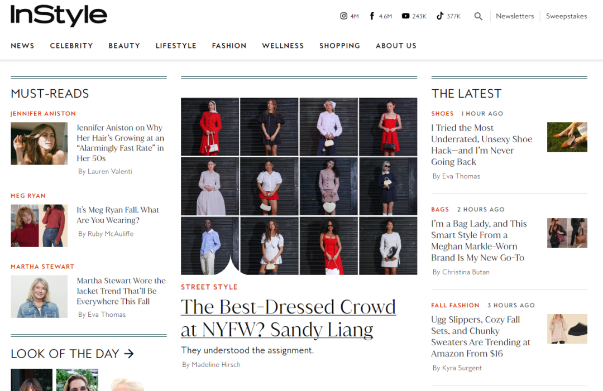The width and height of the screenshot is (603, 391).
Task: Click the 243K YouTube subscriber count
Action: click(x=419, y=16)
